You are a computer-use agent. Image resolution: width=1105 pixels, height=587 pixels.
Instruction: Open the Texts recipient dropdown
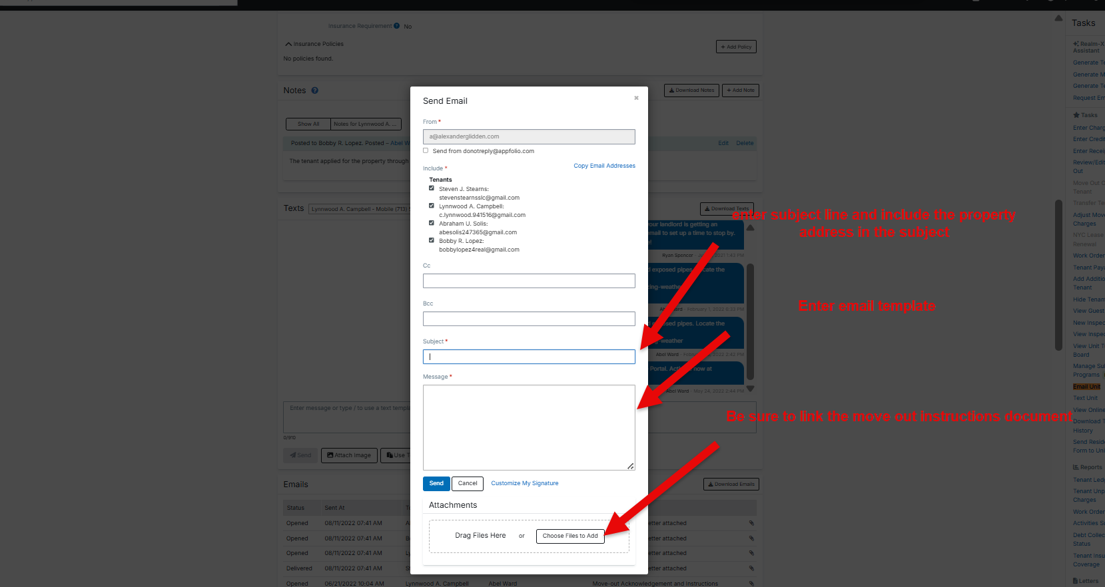pyautogui.click(x=359, y=209)
